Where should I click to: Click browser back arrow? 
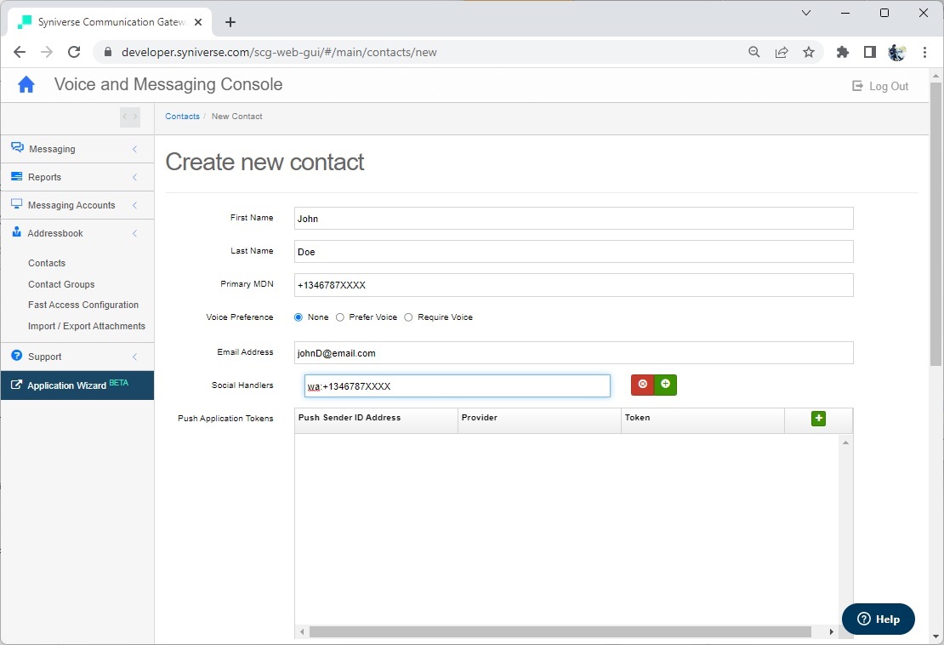point(20,52)
